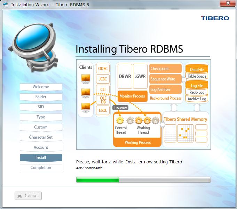Click the 'Please, wait for a while' message
The height and width of the screenshot is (209, 237).
(x=129, y=165)
